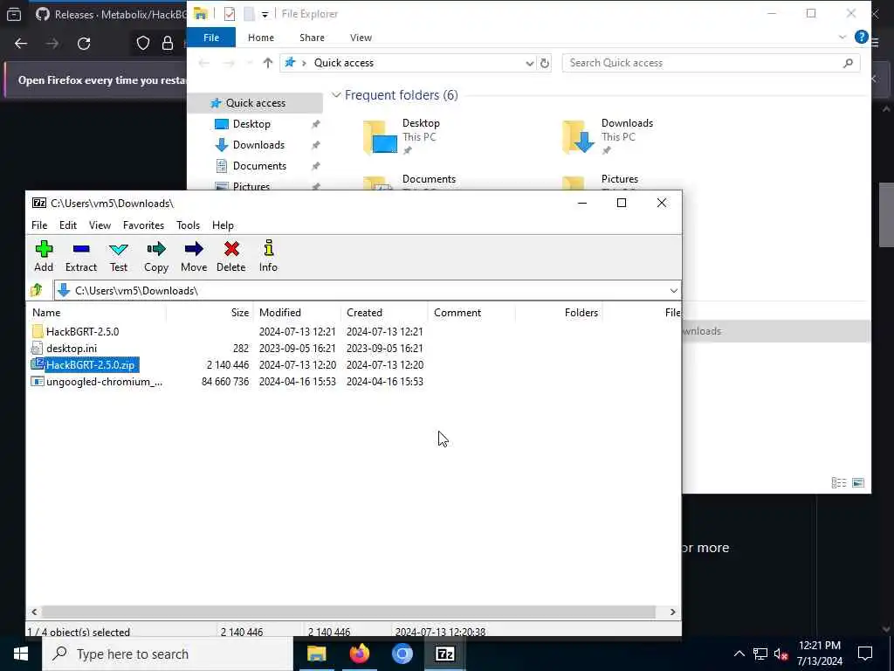The height and width of the screenshot is (671, 894).
Task: Switch to the Share ribbon tab
Action: click(x=312, y=37)
